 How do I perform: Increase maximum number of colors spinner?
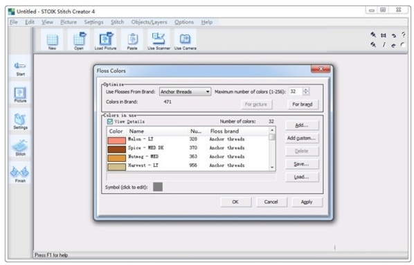pos(305,89)
